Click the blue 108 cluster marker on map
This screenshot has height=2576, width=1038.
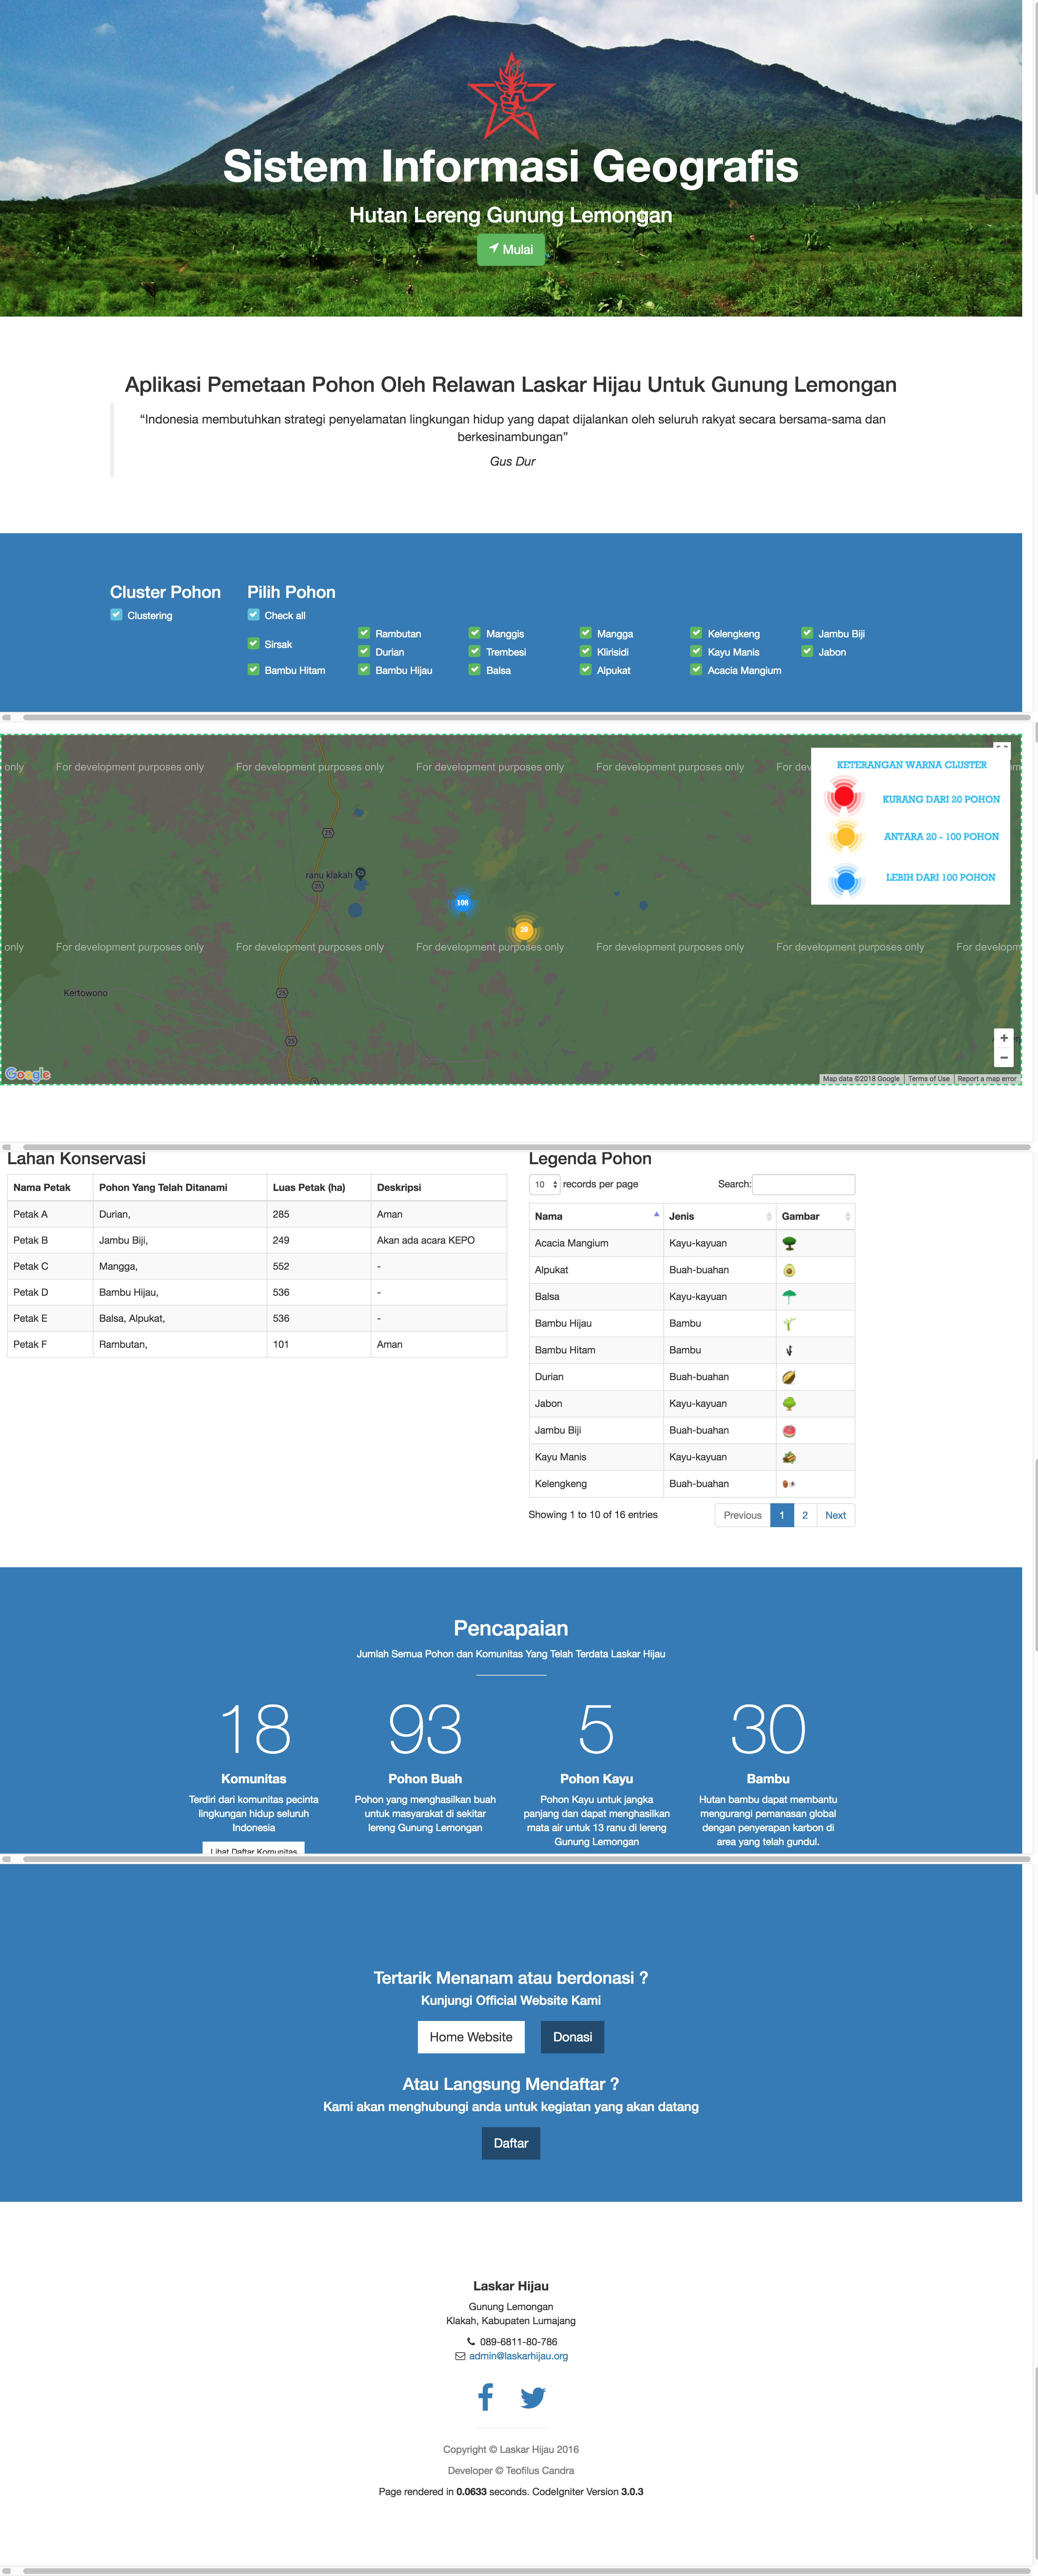(x=462, y=902)
